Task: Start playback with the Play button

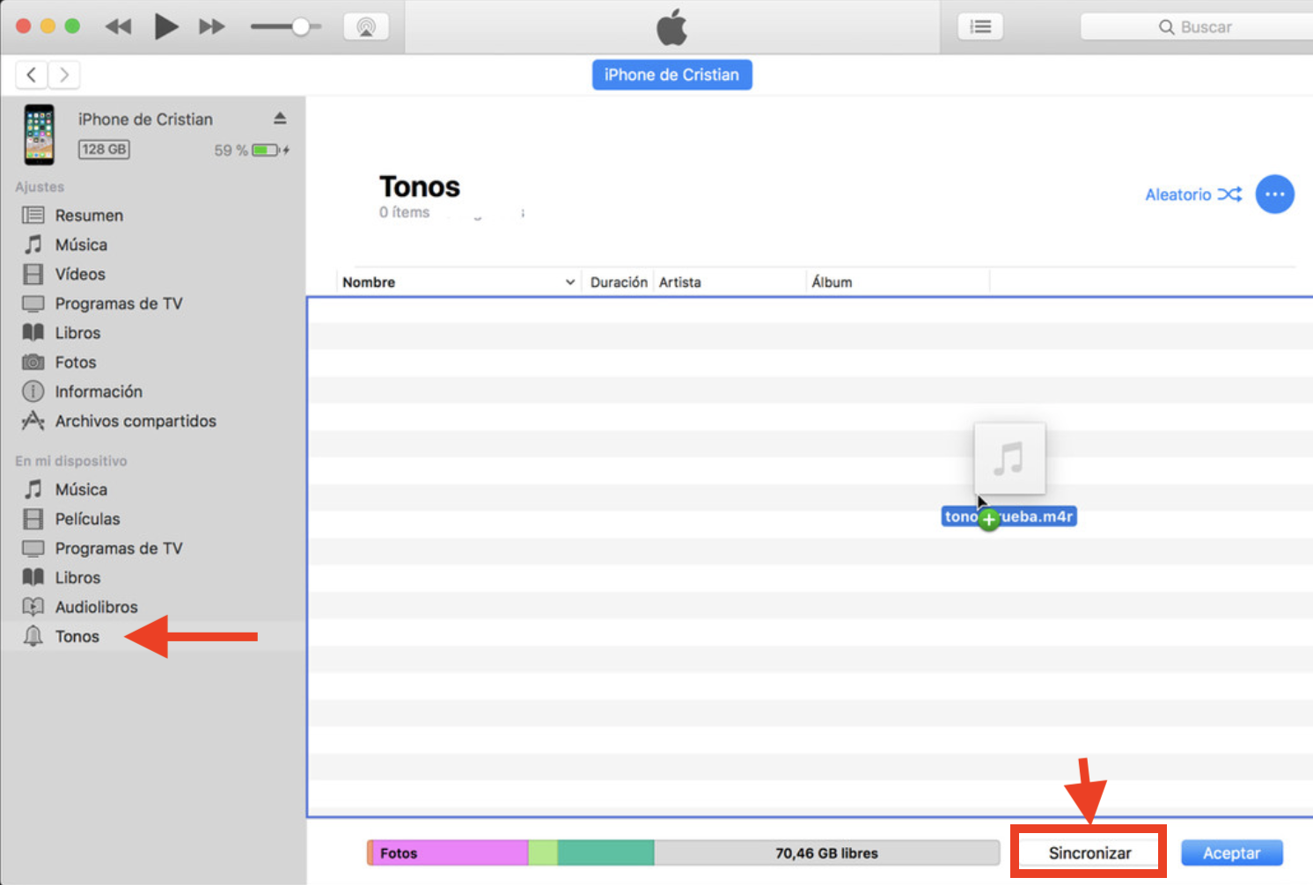Action: [165, 26]
